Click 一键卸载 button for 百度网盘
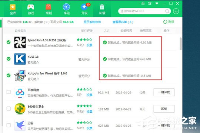The height and width of the screenshot is (133, 200). point(164,92)
